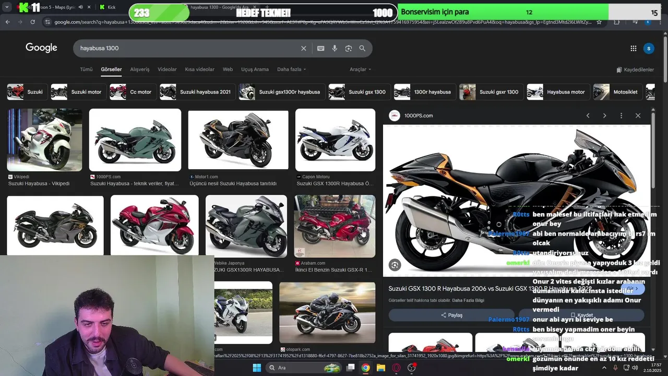Open the green Hayabusa 1000PS.com thumbnail

(135, 140)
